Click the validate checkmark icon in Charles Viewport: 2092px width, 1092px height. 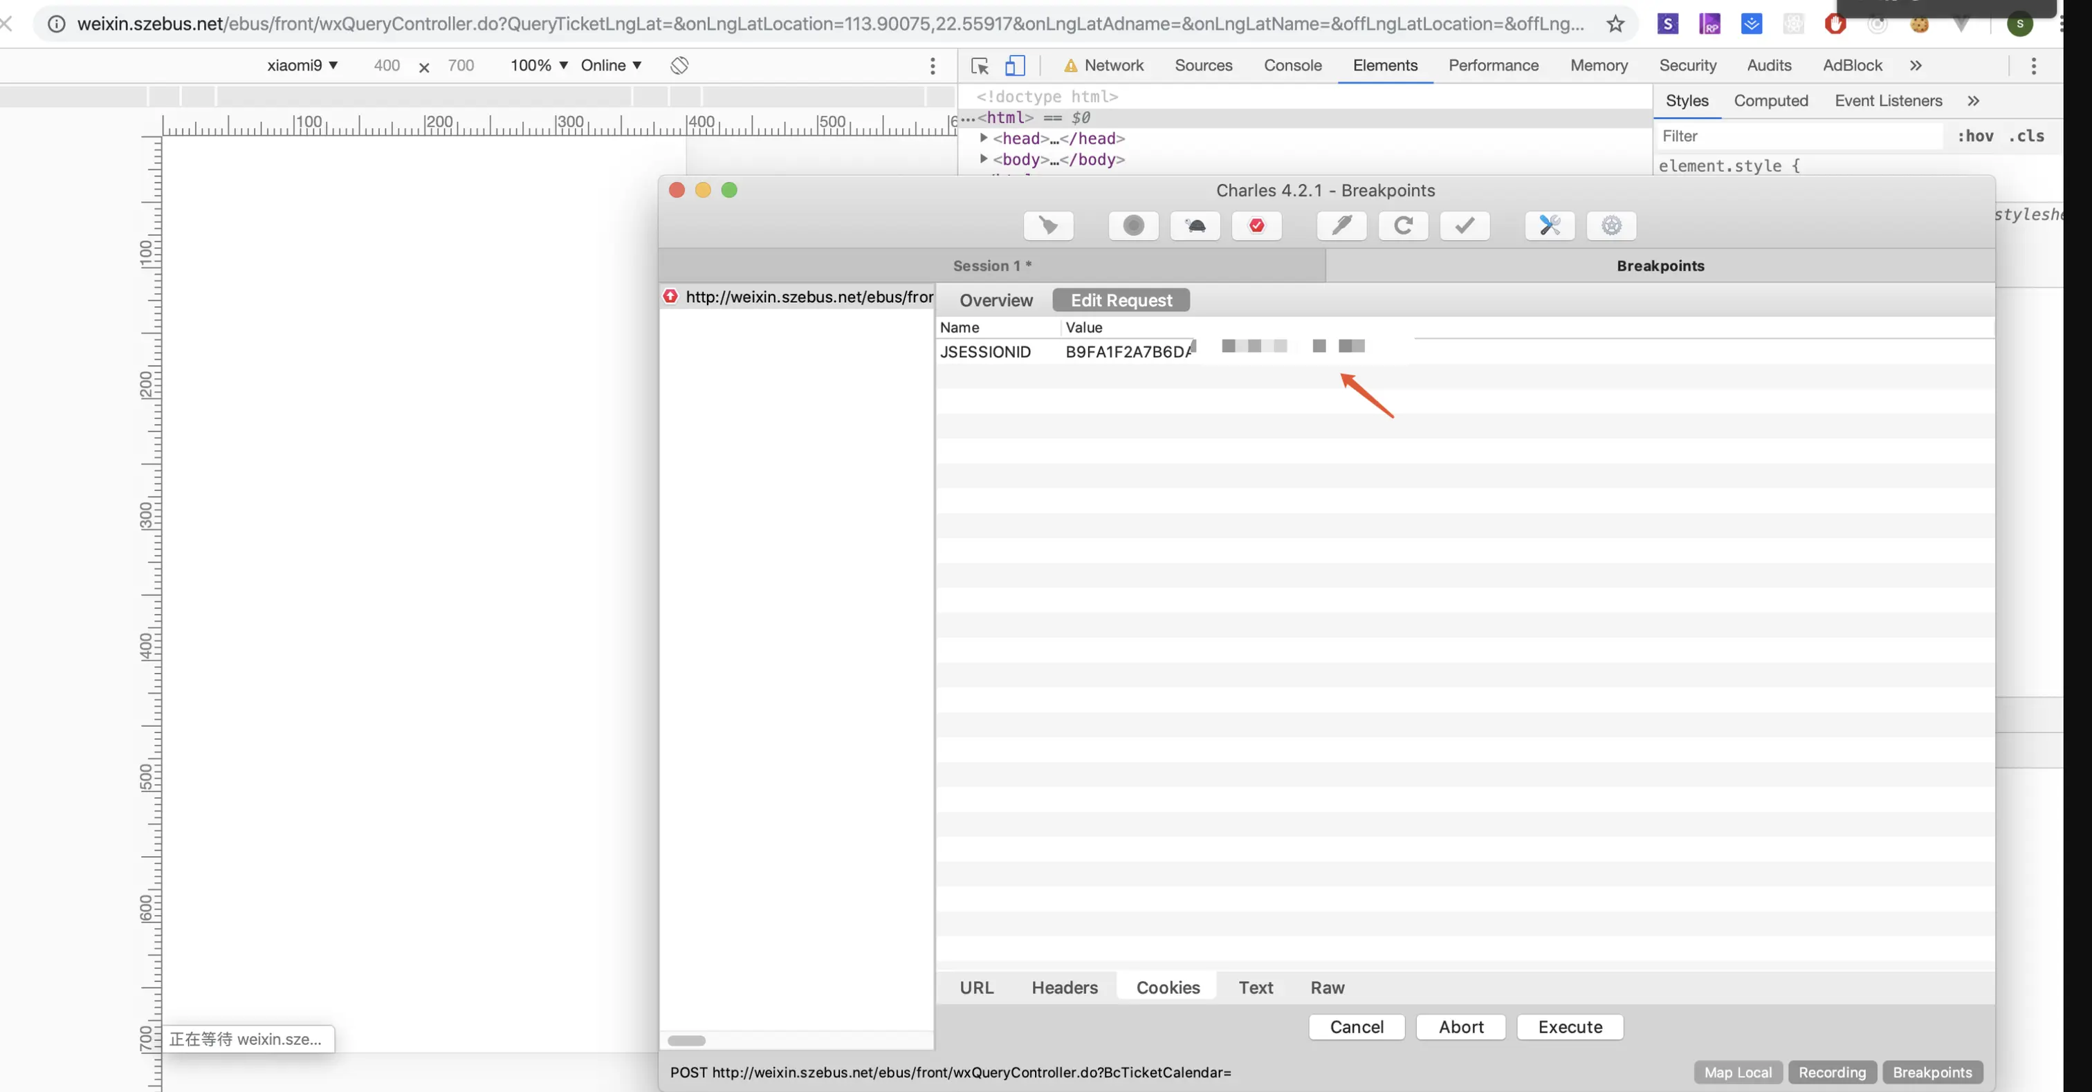(1465, 225)
